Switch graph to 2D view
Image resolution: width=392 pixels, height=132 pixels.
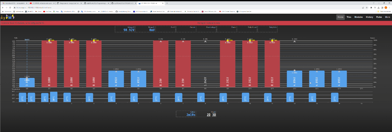pyautogui.click(x=208, y=115)
